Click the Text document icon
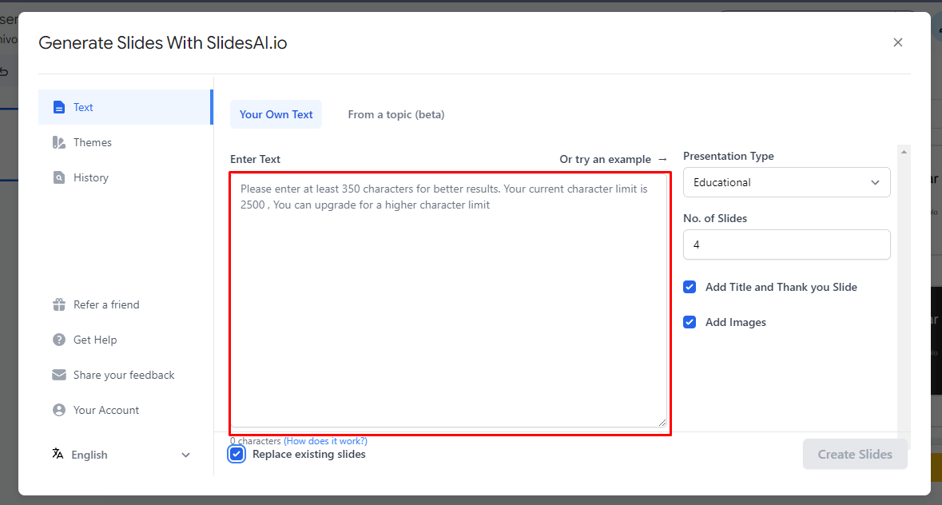Viewport: 942px width, 505px height. 59,107
